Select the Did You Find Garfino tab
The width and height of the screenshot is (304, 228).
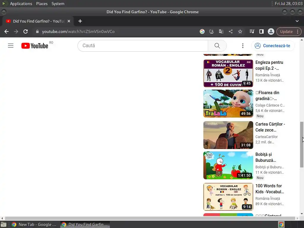coord(38,21)
